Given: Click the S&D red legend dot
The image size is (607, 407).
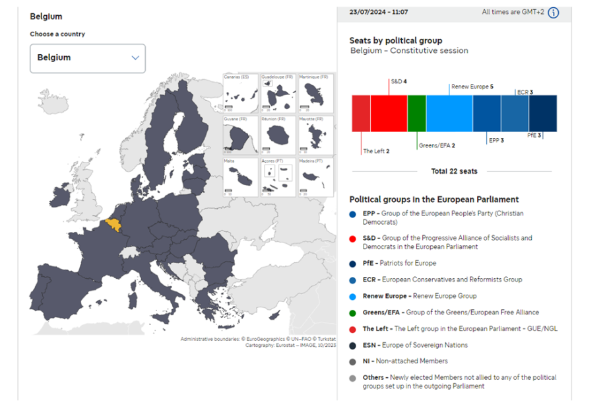Looking at the screenshot, I should [352, 239].
